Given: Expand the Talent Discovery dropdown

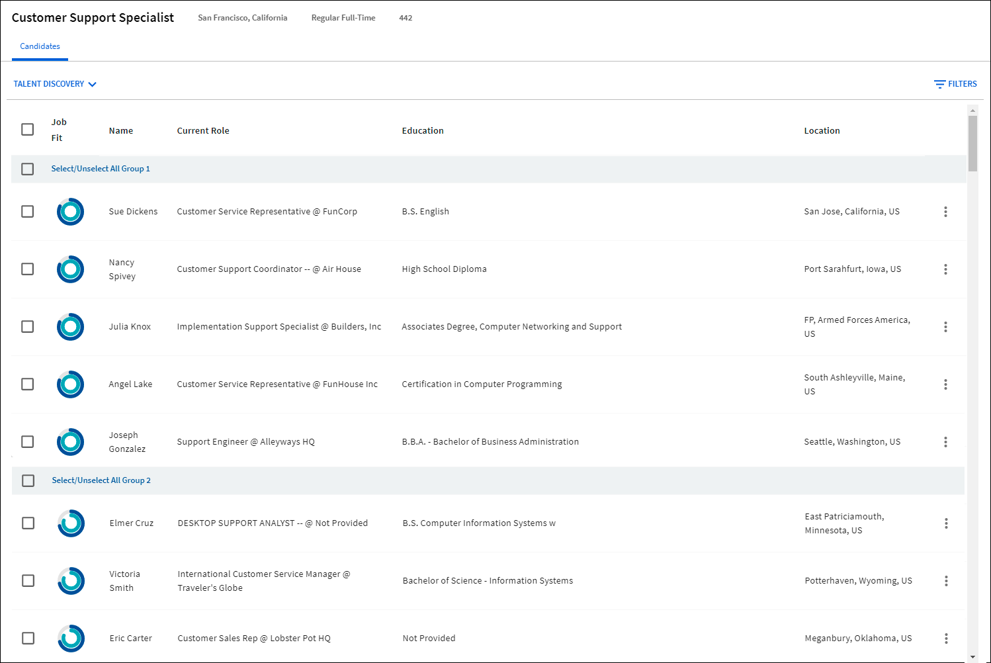Looking at the screenshot, I should click(55, 84).
